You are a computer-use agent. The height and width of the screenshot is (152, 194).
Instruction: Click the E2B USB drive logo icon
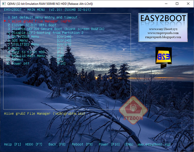164,58
